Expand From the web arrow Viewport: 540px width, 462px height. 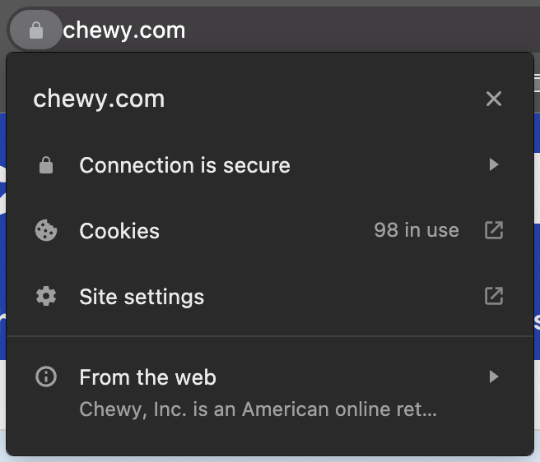pos(494,377)
